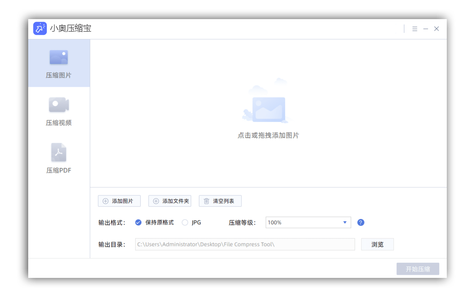This screenshot has height=297, width=475.
Task: Click the plus icon on 添加文件夹
Action: [x=156, y=201]
